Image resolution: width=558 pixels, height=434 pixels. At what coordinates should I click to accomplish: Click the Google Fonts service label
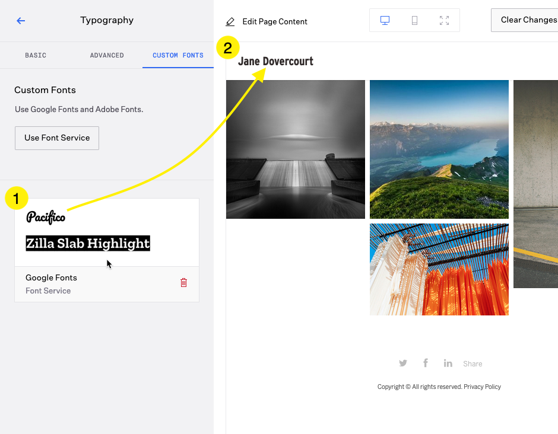pos(51,277)
